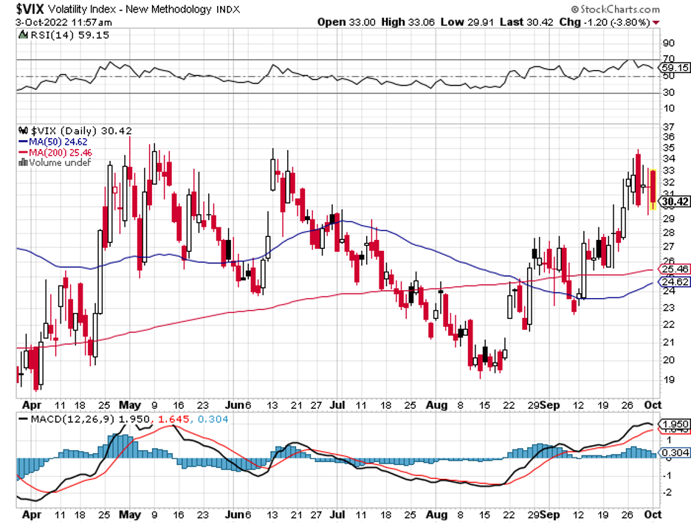Click the May label on price axis
The image size is (691, 524).
130,404
